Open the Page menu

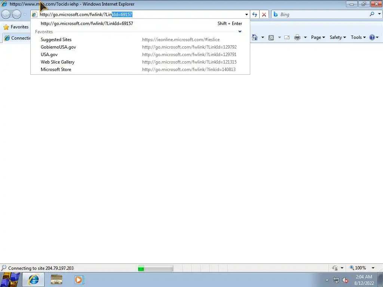tap(318, 37)
